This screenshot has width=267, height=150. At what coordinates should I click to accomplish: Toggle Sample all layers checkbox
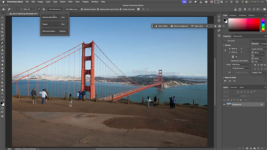82,9
